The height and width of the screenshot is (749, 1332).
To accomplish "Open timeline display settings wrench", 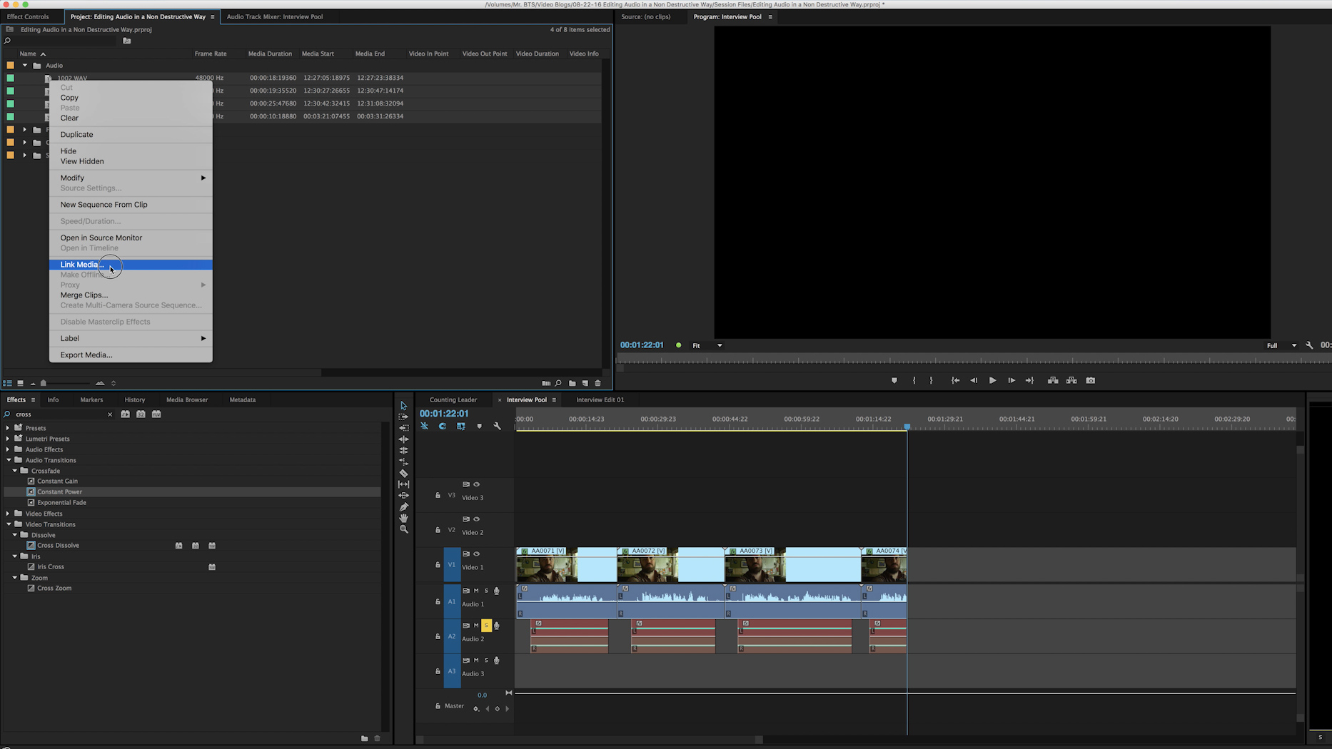I will pos(498,426).
